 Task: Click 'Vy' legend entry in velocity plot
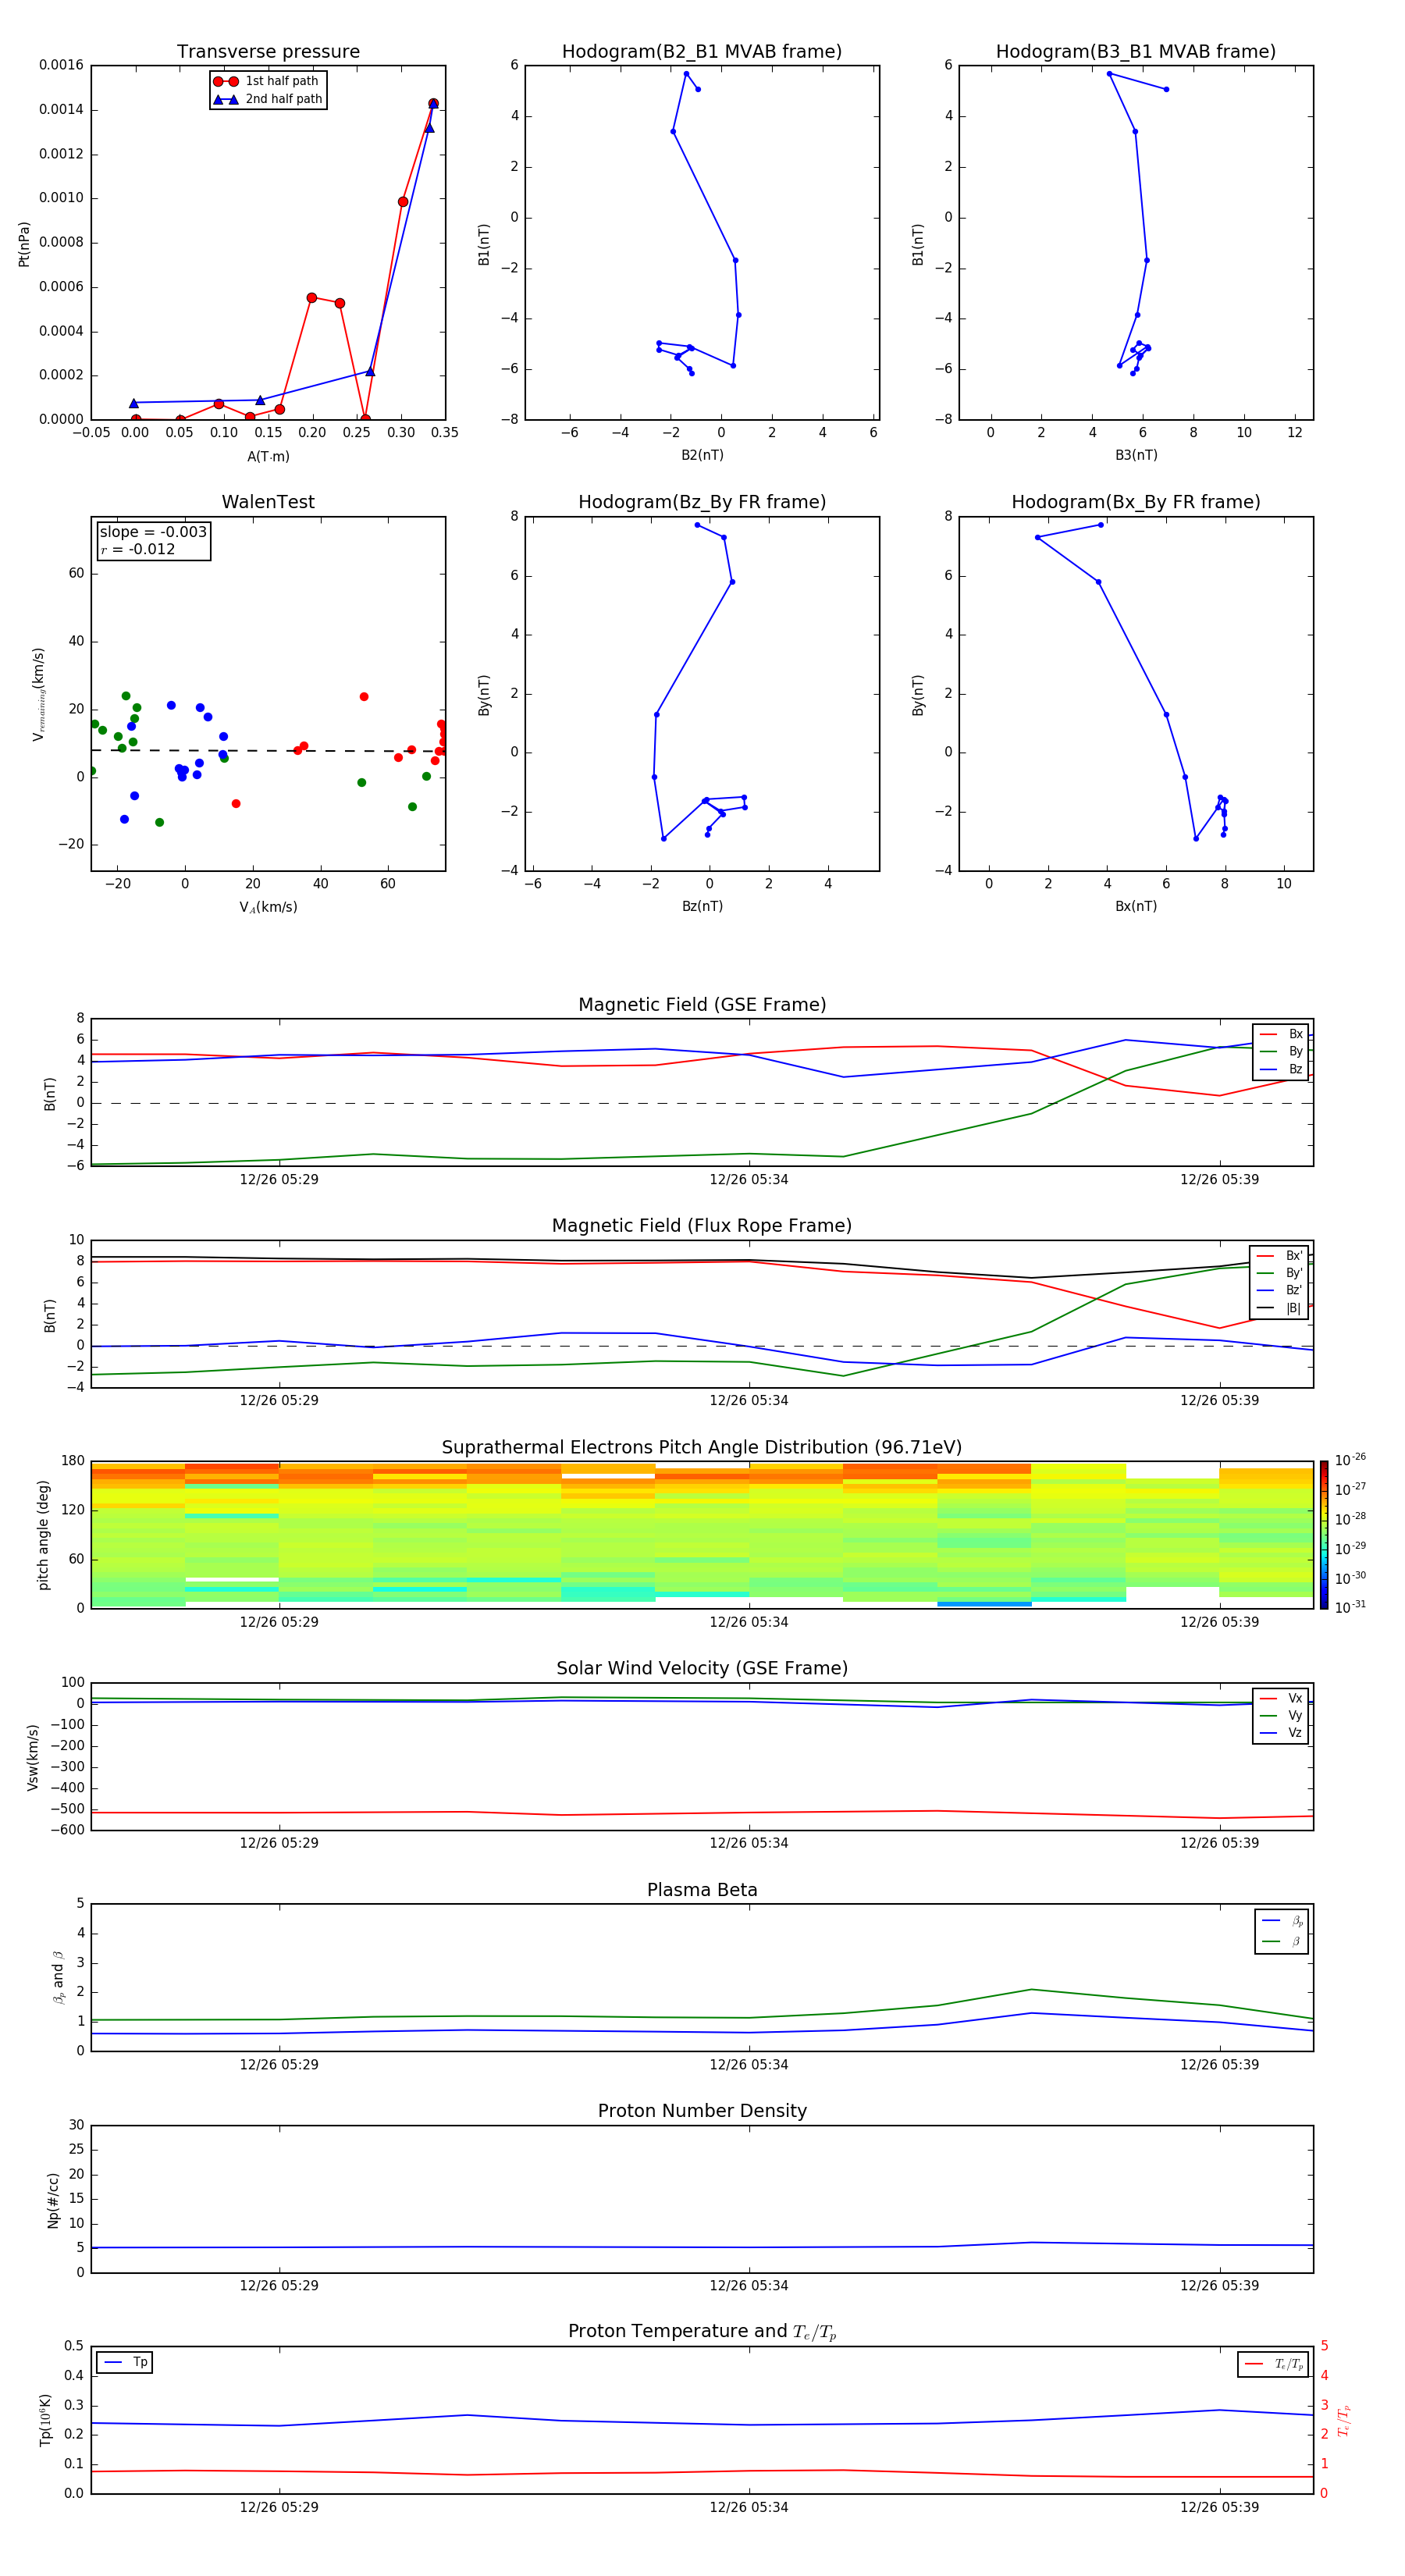point(1281,1715)
